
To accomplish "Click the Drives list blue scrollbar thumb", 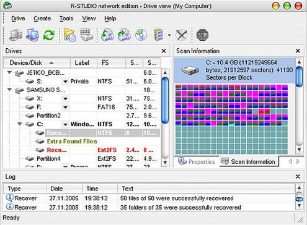I will (165, 100).
